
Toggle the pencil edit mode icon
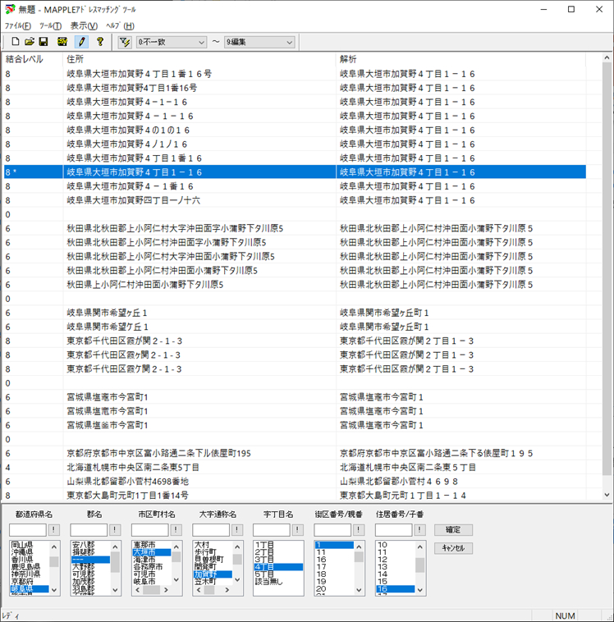80,42
